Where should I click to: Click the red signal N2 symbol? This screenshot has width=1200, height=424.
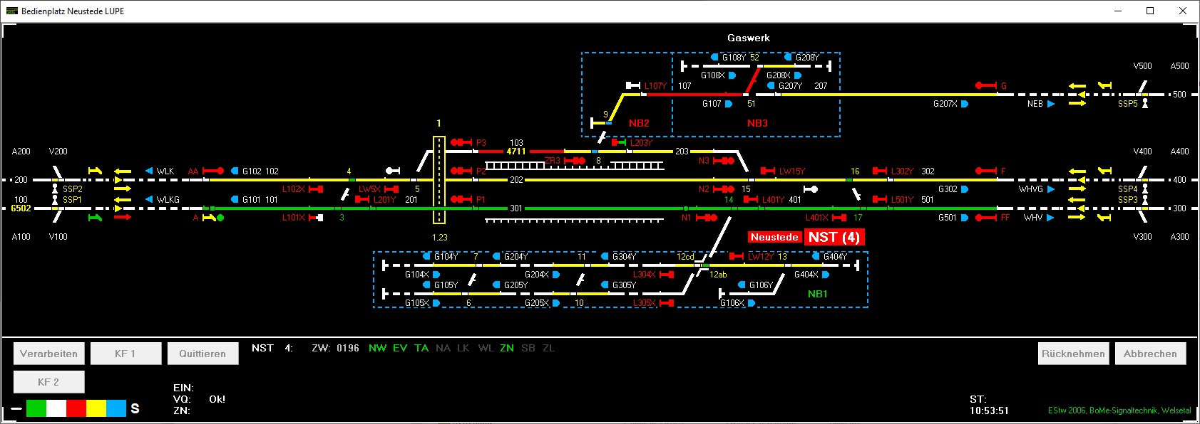(x=723, y=189)
